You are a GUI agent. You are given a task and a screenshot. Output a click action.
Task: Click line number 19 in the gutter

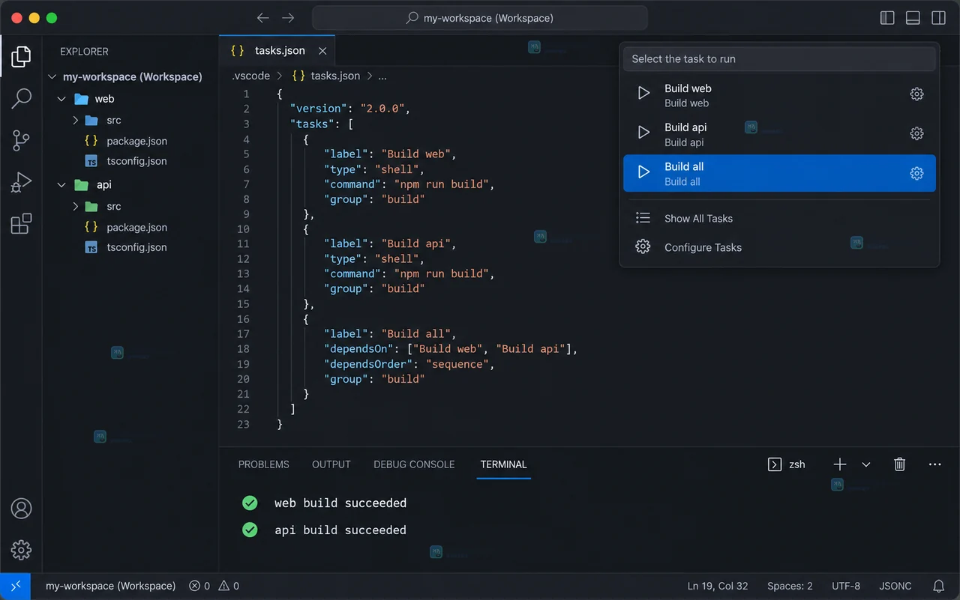point(243,364)
